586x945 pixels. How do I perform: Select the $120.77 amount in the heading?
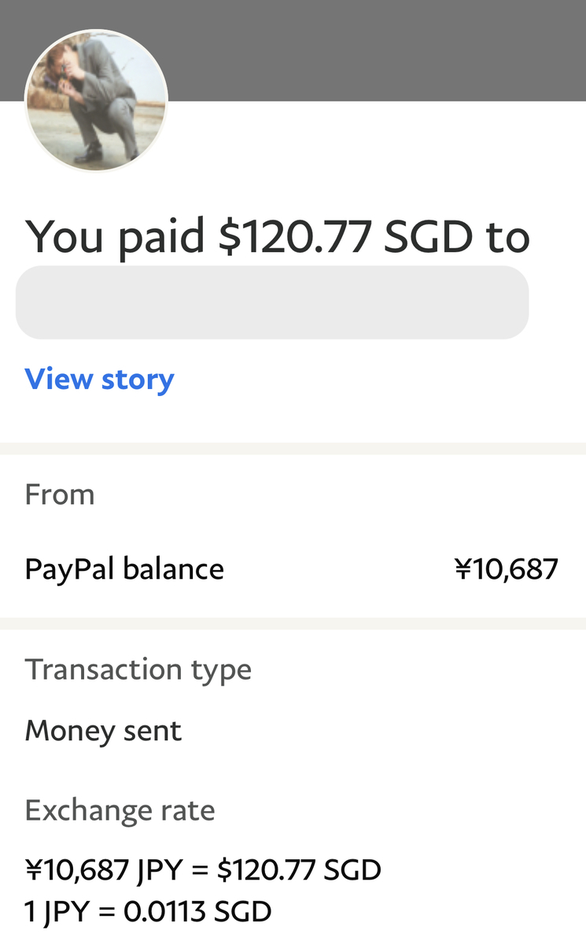pos(295,236)
